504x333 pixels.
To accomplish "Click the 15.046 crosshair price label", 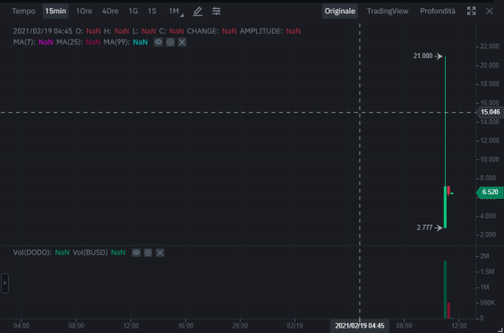I will [x=490, y=112].
